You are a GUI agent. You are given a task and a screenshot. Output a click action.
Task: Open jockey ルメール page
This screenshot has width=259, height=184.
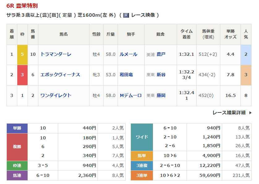pyautogui.click(x=128, y=54)
